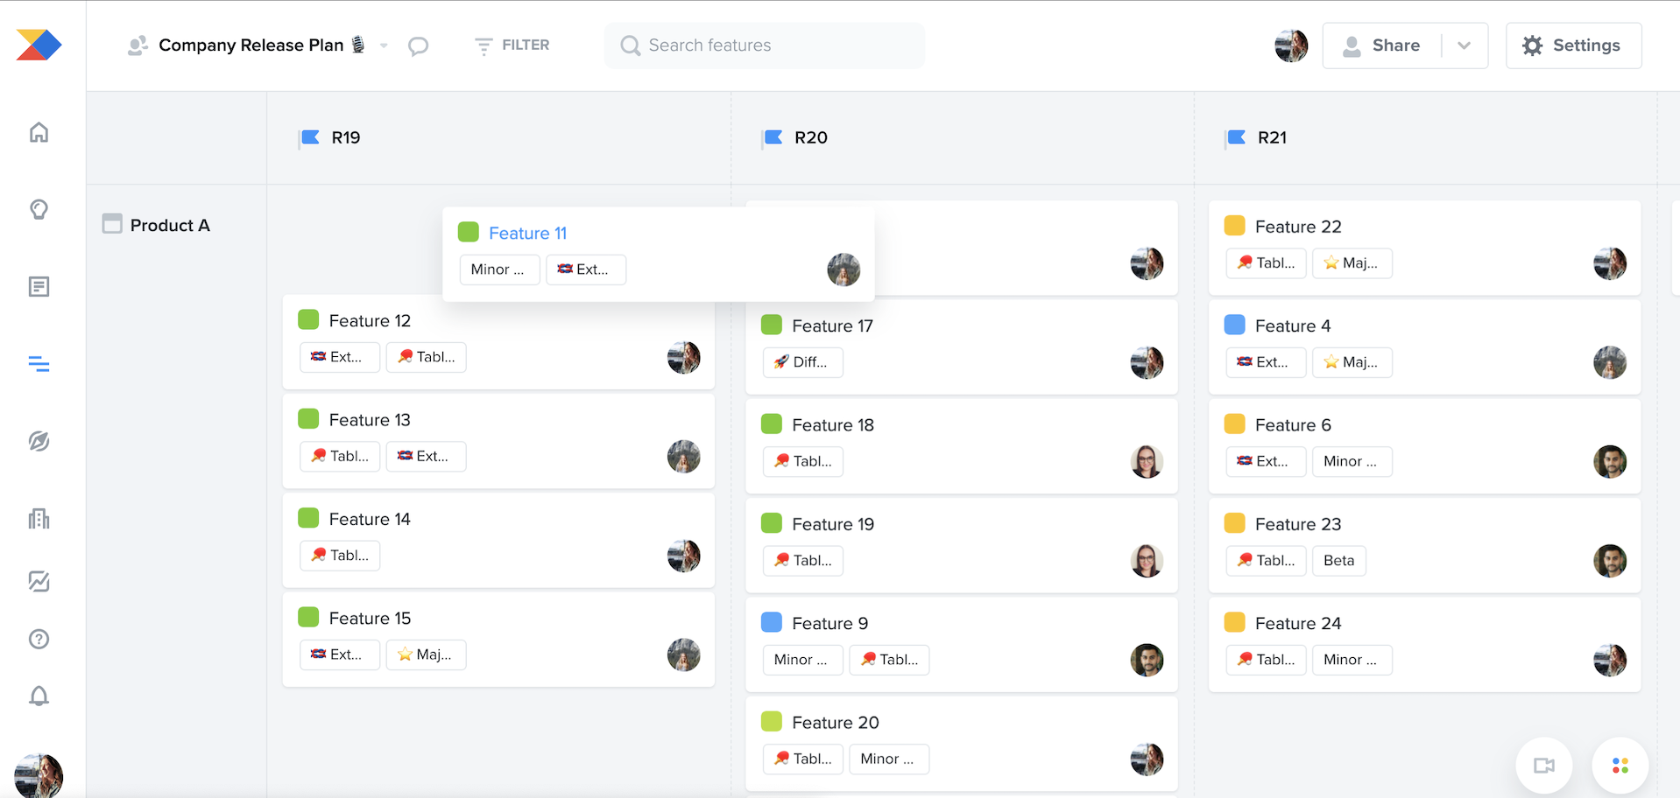Click the assignee avatar on Feature 11

[844, 269]
